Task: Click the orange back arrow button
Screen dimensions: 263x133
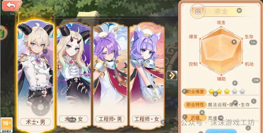Action: (12, 5)
